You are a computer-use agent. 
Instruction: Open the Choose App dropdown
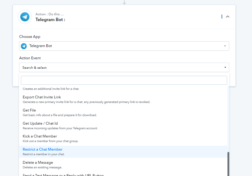[124, 46]
